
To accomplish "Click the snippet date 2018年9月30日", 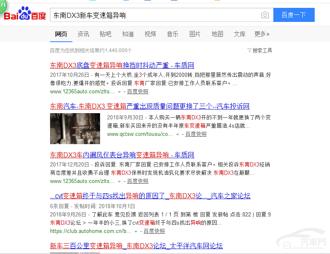I will point(125,117).
